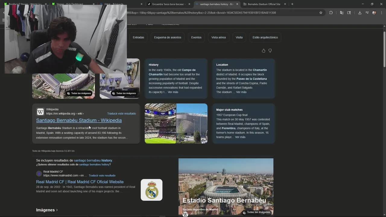This screenshot has width=386, height=217.
Task: Open Todas las imágenes on trophies photo
Action: point(124,93)
